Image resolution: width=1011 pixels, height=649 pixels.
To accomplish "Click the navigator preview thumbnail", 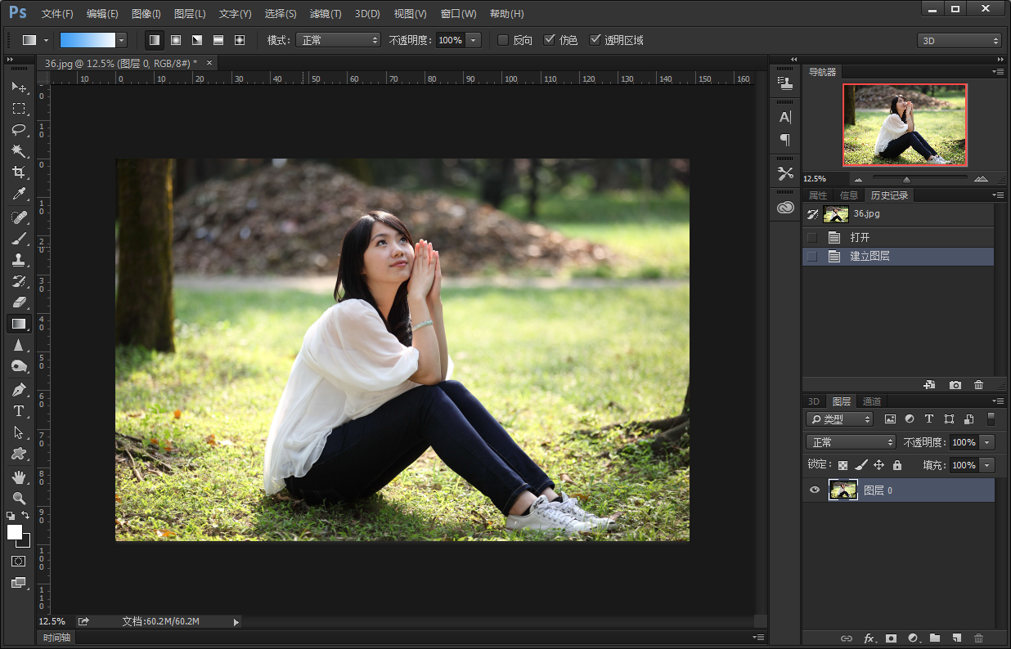I will (905, 125).
